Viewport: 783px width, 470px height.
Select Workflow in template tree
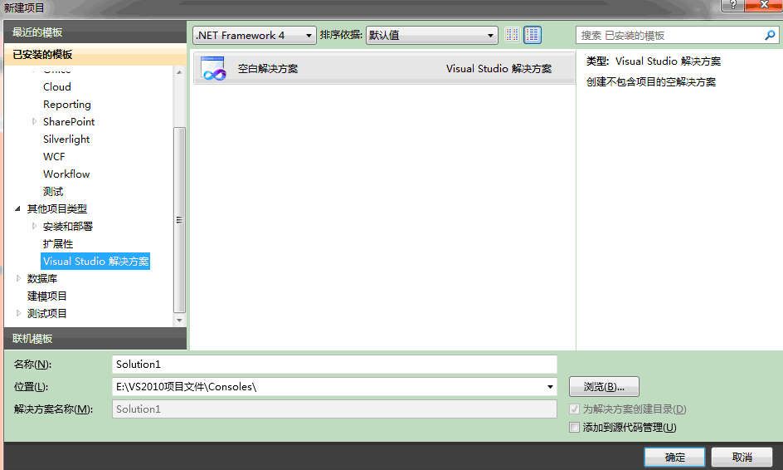pyautogui.click(x=66, y=174)
